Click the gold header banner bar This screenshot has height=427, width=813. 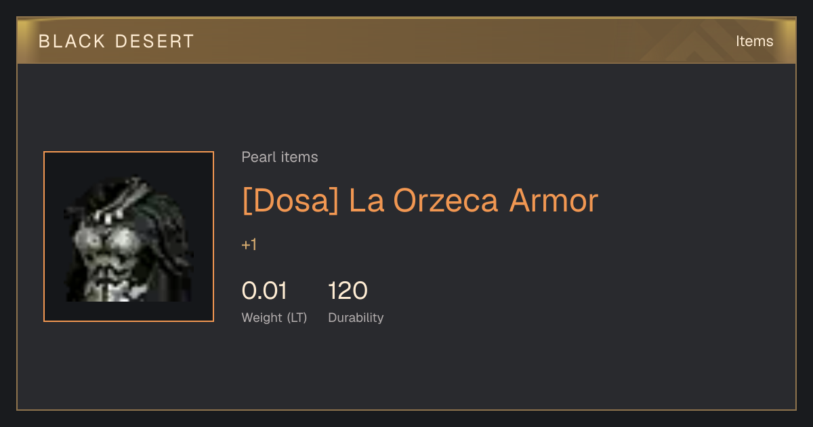pos(406,41)
